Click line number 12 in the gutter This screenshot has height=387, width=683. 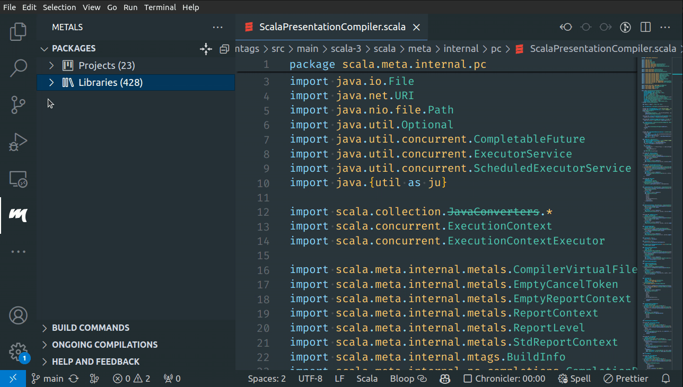pyautogui.click(x=263, y=212)
